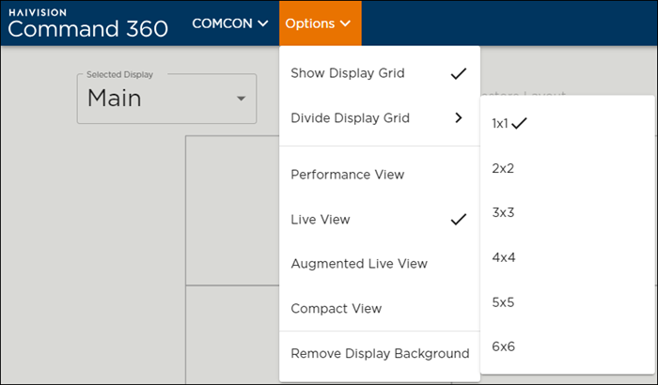Screen dimensions: 658x385
Task: Set grid division to 3x3
Action: [x=503, y=212]
